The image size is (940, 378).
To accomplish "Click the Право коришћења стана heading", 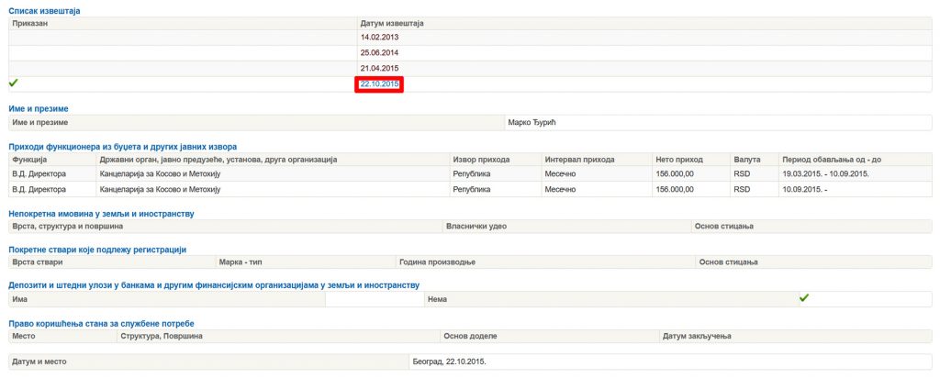I will pyautogui.click(x=101, y=323).
